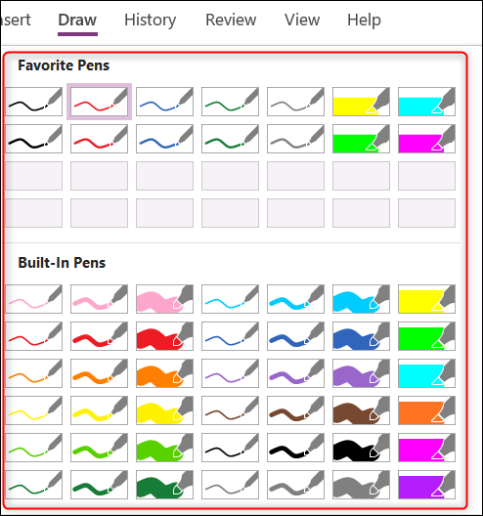The image size is (483, 516).
Task: Select the thick brown marker built-in pen
Action: (x=361, y=410)
